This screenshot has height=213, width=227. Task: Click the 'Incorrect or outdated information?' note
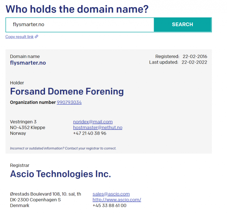tap(63, 148)
